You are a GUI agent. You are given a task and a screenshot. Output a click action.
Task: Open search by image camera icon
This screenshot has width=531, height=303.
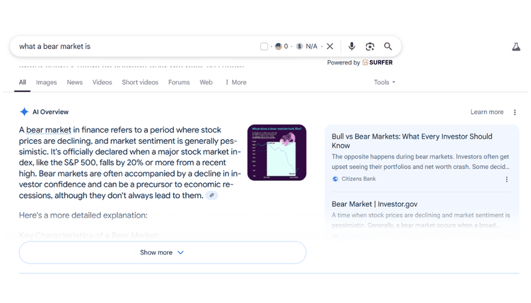point(370,46)
